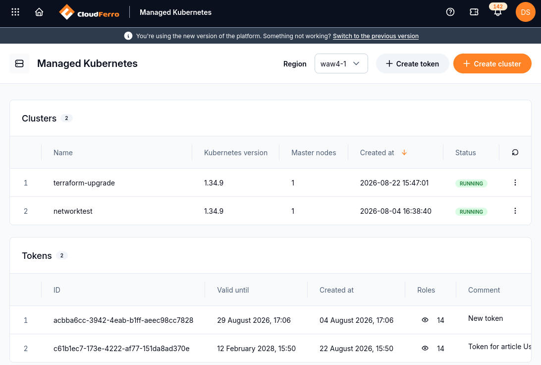Click Switch to the previous version link
Screen dimensions: 541x365
(376, 36)
